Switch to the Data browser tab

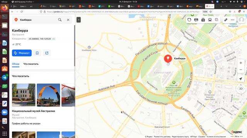[23, 7]
